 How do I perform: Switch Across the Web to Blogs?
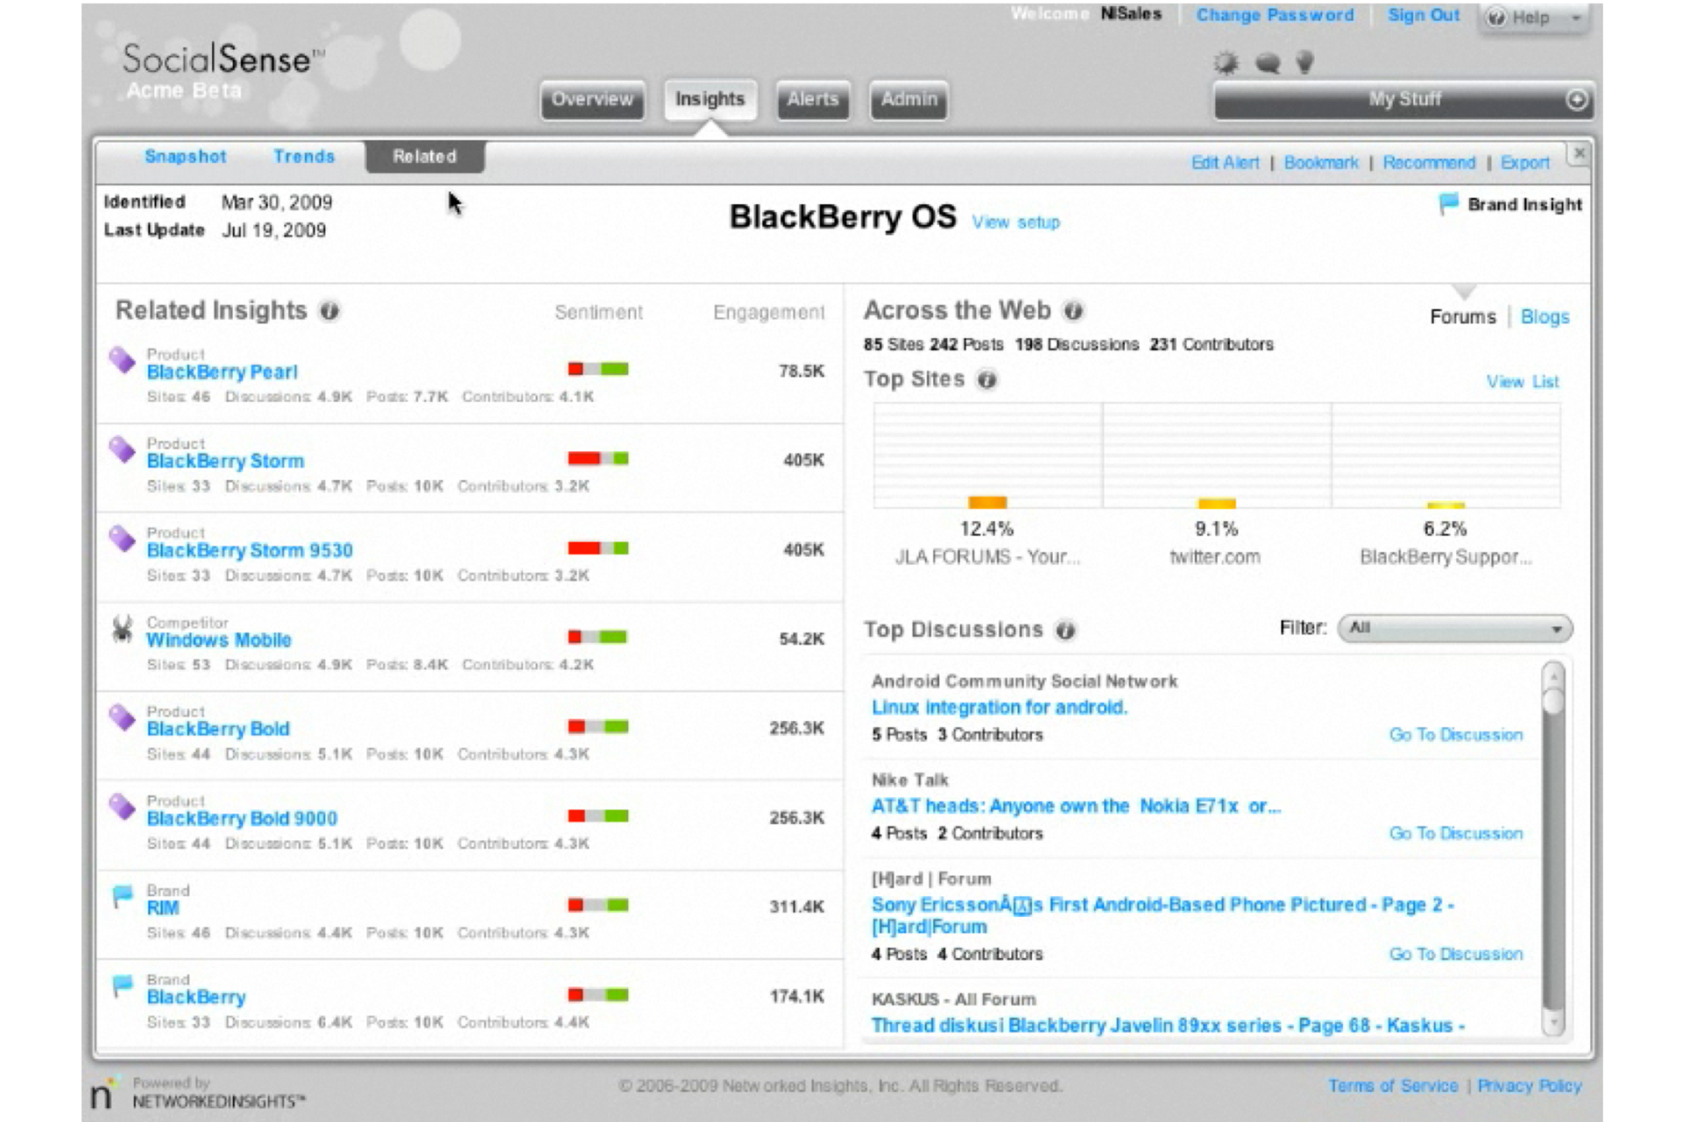1544,317
